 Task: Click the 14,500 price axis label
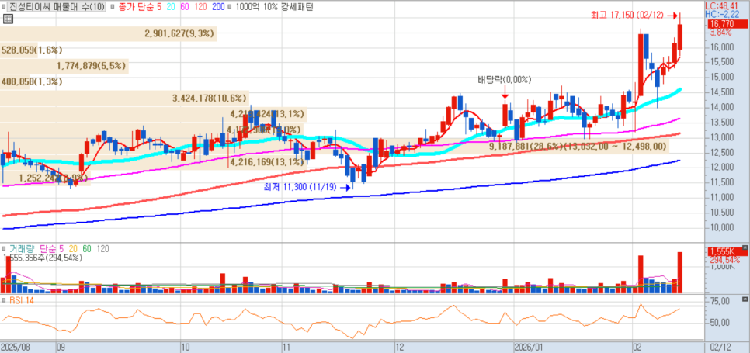pos(722,92)
